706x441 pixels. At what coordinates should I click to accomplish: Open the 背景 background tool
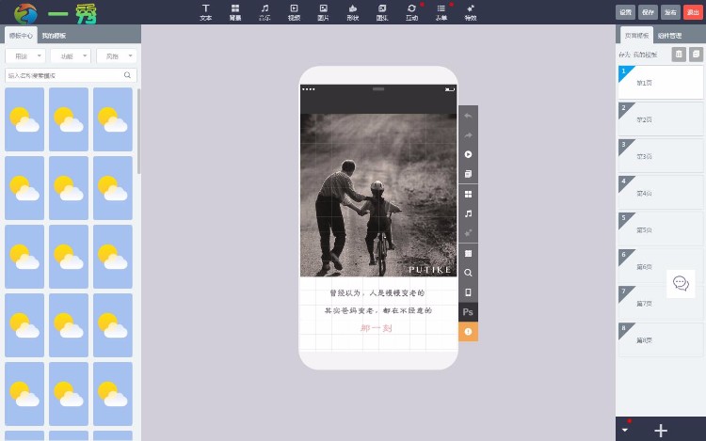coord(235,12)
